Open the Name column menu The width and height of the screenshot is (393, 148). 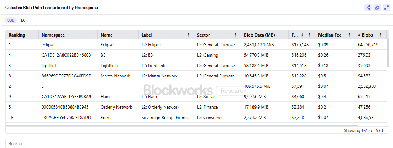(x=133, y=35)
